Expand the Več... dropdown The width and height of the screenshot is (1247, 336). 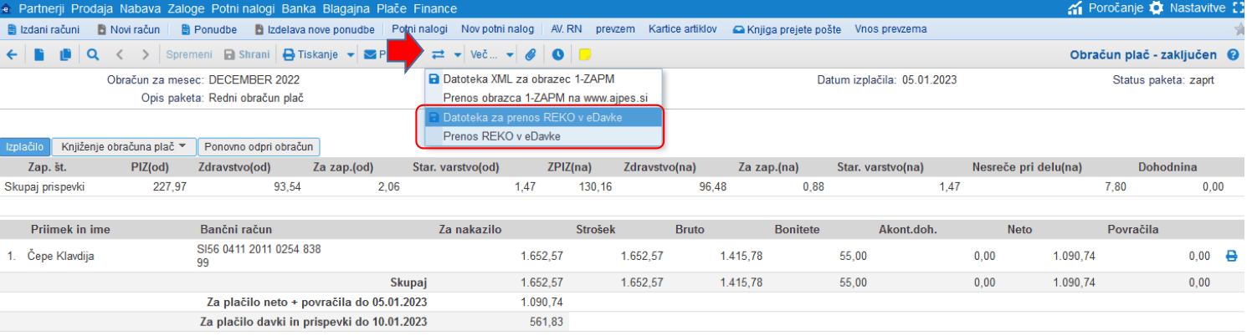492,55
